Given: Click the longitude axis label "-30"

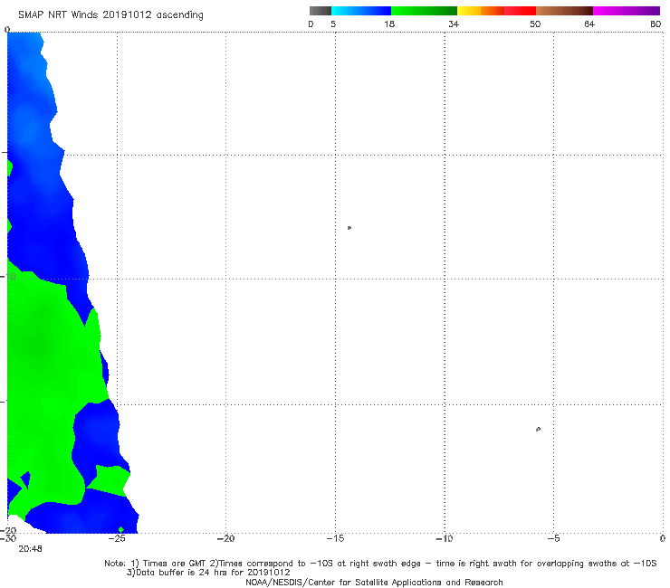Looking at the screenshot, I should (x=8, y=538).
